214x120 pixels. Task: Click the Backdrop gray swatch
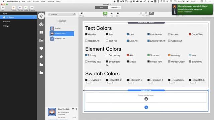(x=190, y=61)
